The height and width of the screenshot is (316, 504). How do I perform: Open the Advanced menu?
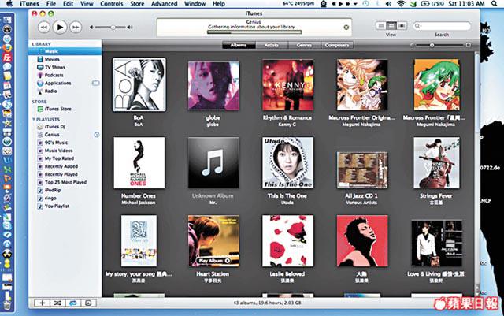tap(165, 4)
